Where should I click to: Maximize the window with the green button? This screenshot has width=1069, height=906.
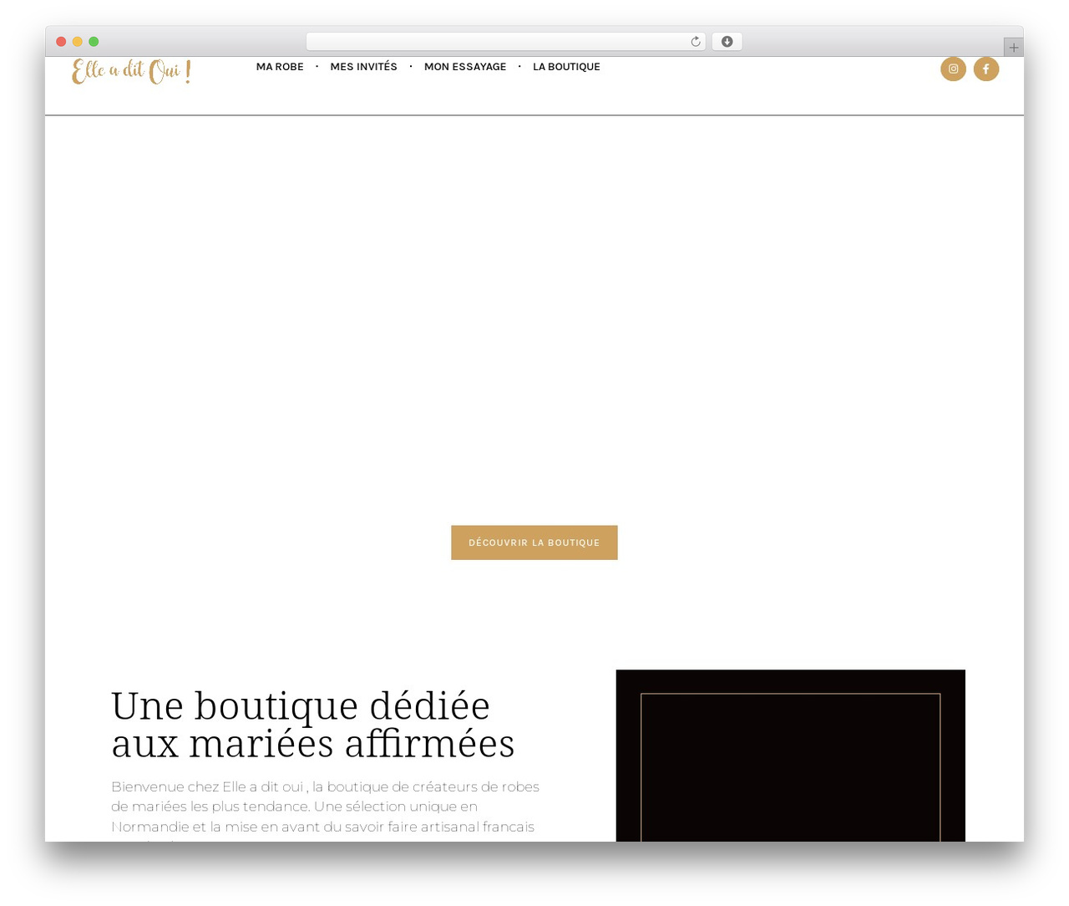point(94,42)
